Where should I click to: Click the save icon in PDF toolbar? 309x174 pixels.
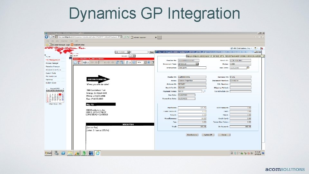[75, 62]
